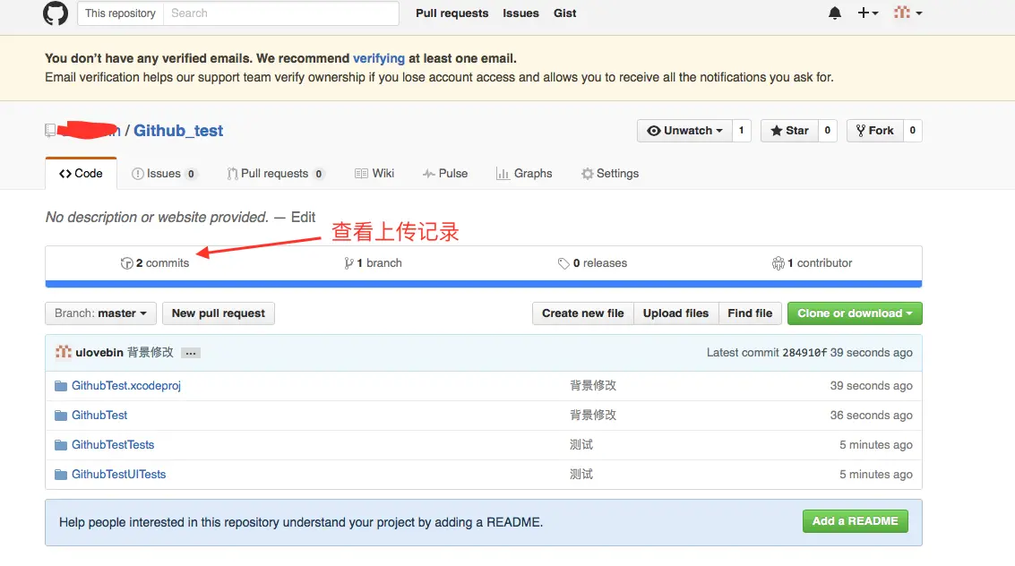Click '5 minutes ago' in GithubTestUITests row
The height and width of the screenshot is (566, 1015).
[876, 475]
